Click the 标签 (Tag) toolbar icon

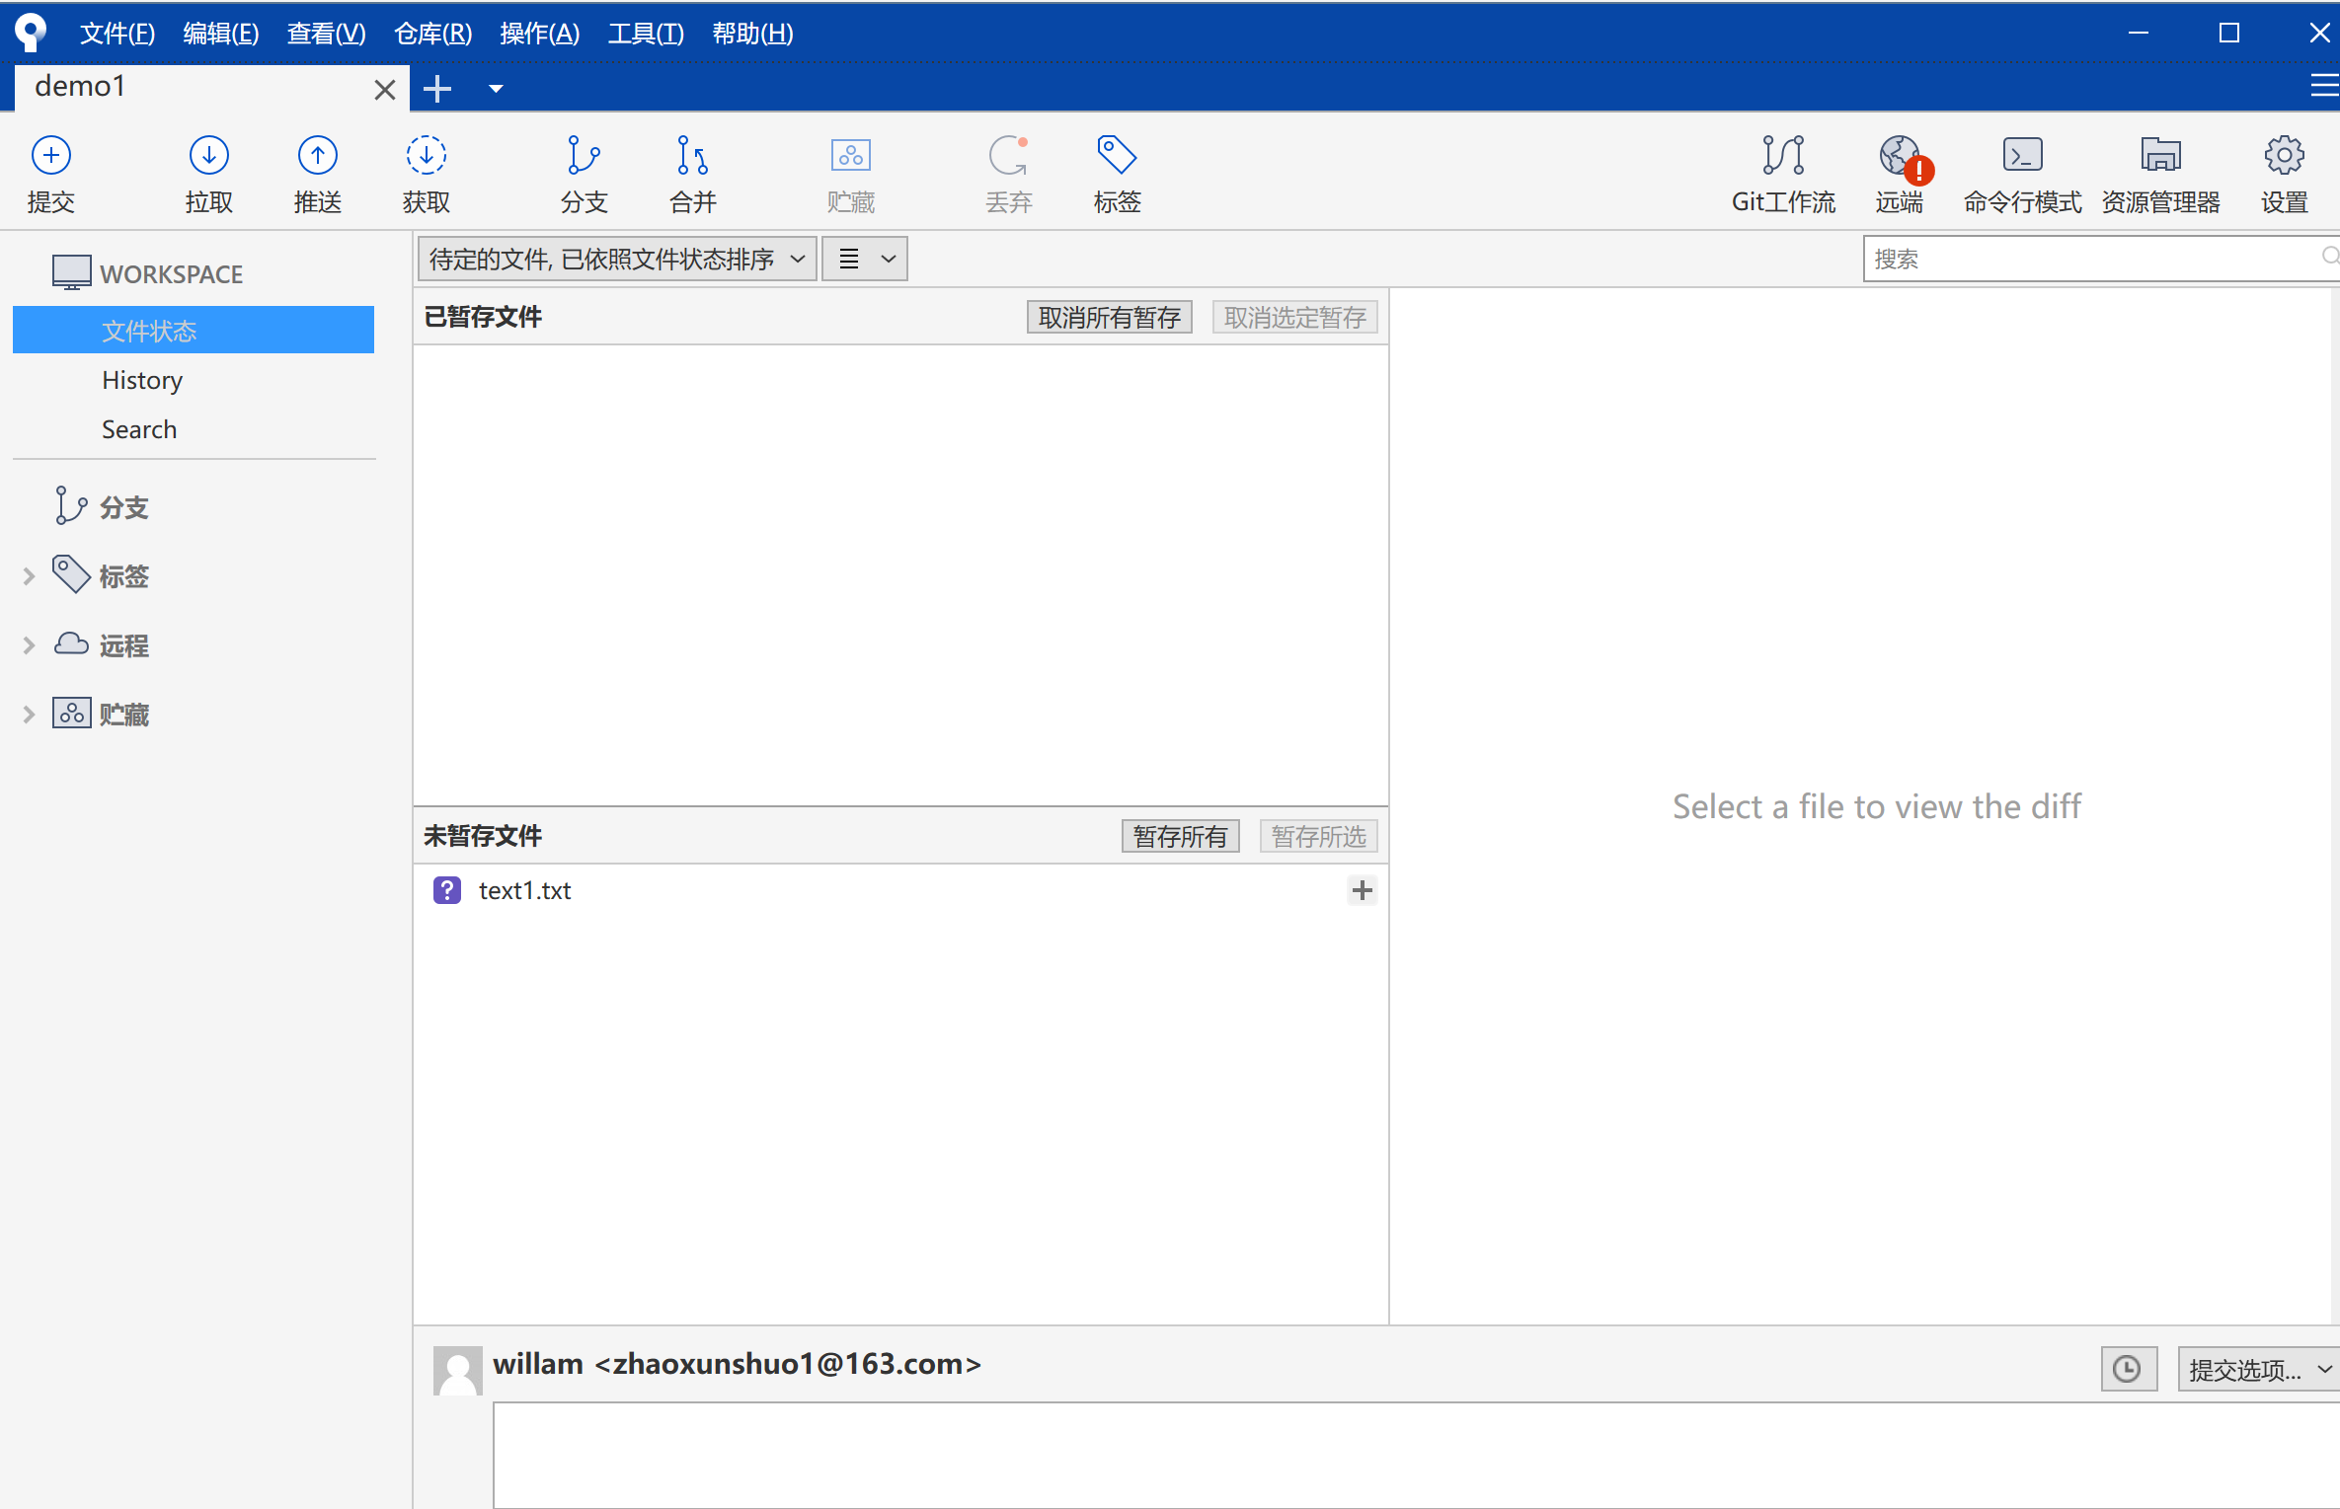pos(1117,157)
